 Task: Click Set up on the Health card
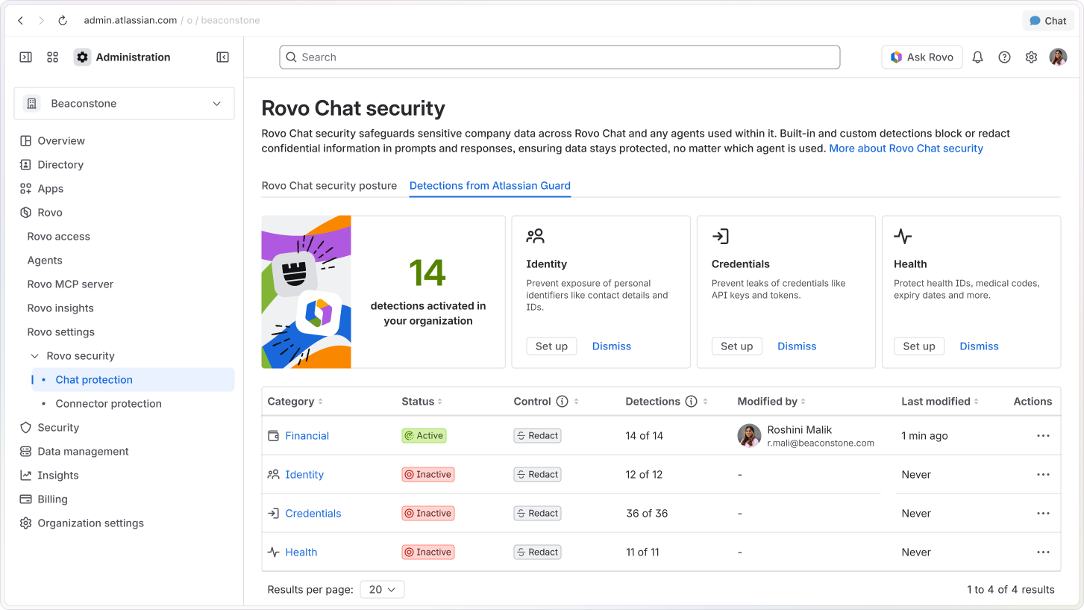coord(919,346)
